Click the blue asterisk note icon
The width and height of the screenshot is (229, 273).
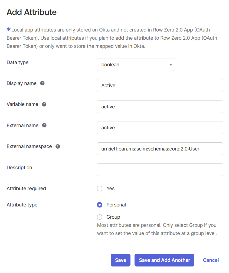[x=9, y=30]
